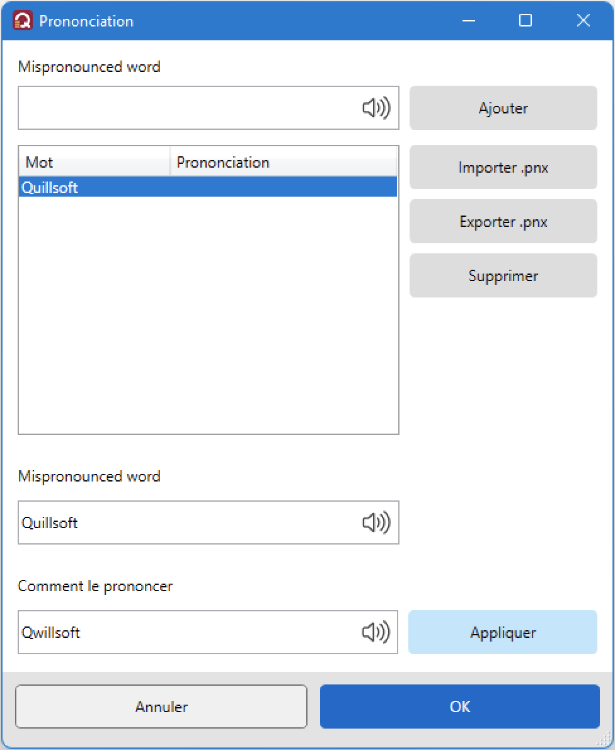Select the Quillsoft row in the list
615x750 pixels.
[x=208, y=187]
